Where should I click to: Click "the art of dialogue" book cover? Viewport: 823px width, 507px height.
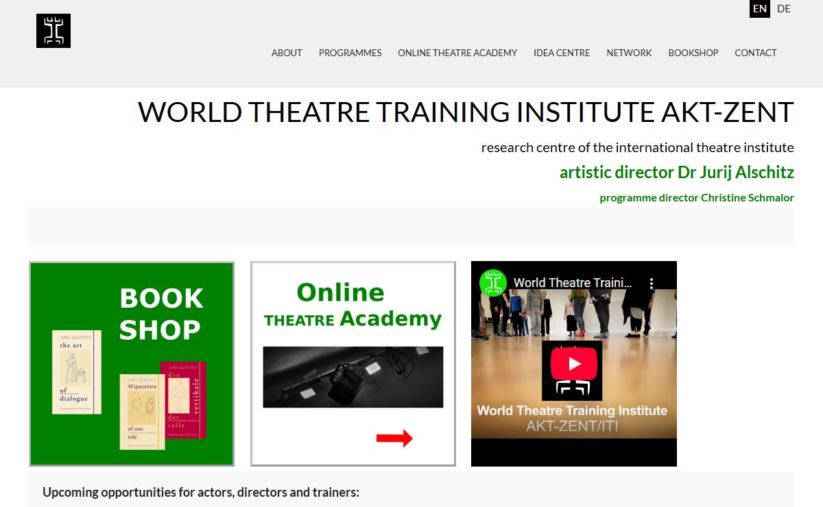(x=77, y=372)
